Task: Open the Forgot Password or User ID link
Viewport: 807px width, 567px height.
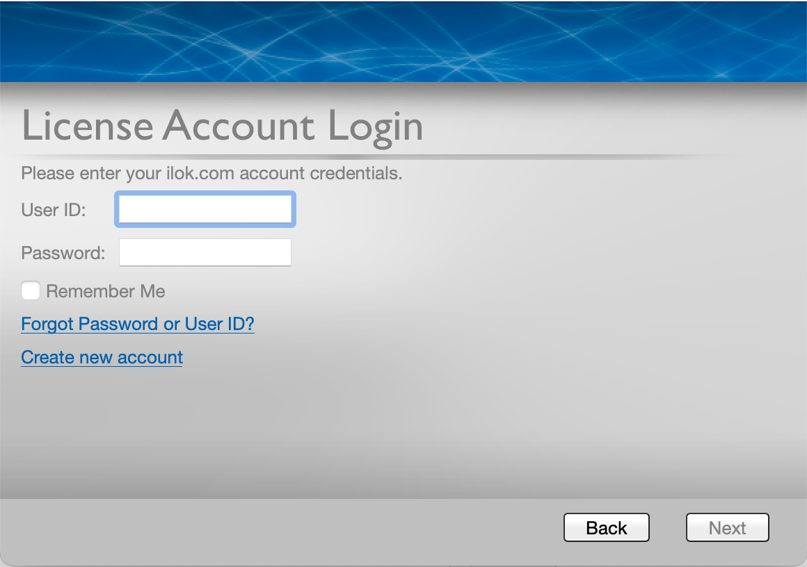Action: (x=138, y=324)
